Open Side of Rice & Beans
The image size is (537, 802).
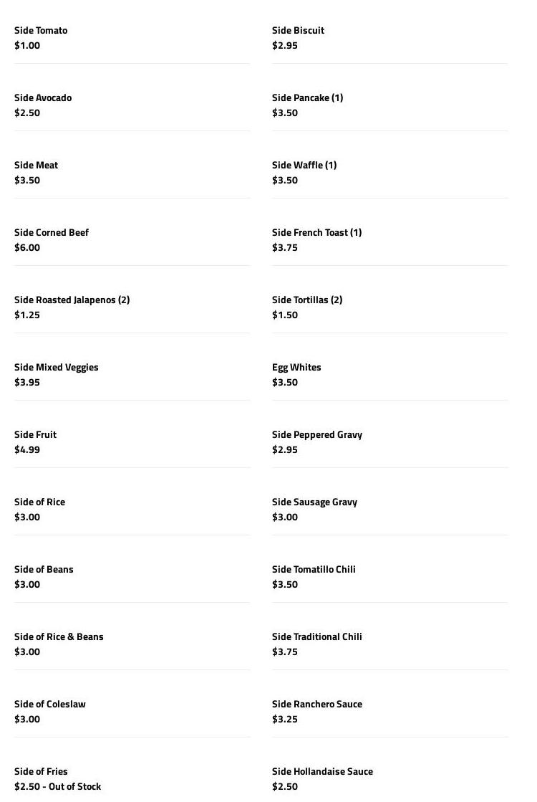pos(59,637)
